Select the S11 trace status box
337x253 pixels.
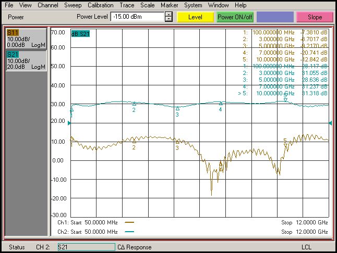[x=26, y=39]
